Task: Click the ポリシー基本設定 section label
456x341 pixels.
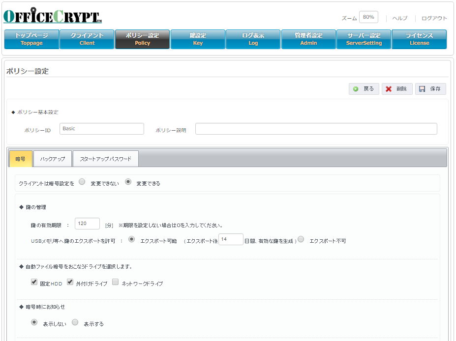Action: (37, 112)
